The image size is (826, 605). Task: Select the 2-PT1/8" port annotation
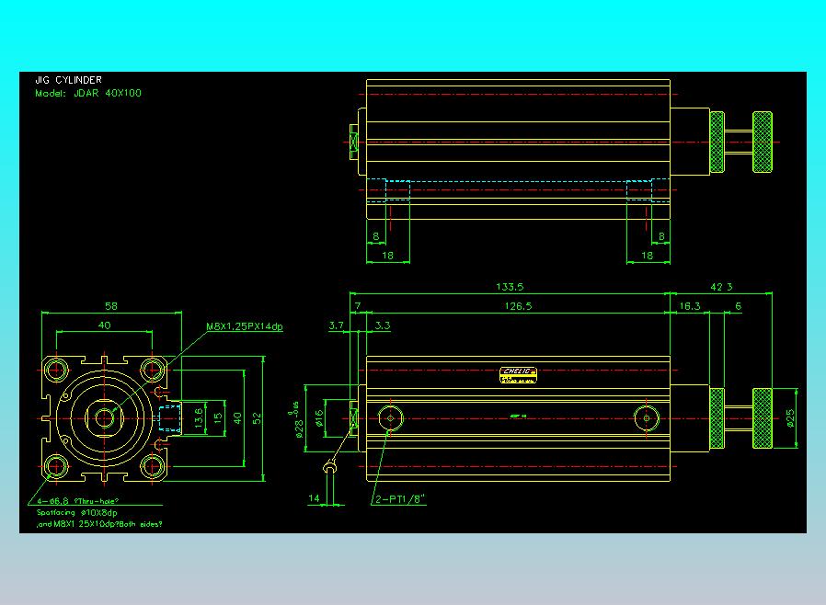[400, 498]
